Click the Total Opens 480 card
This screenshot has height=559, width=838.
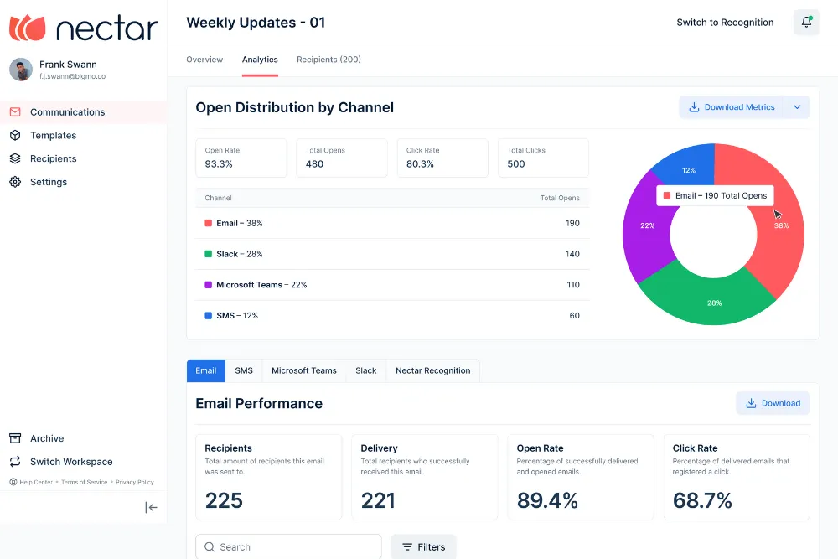click(x=342, y=158)
